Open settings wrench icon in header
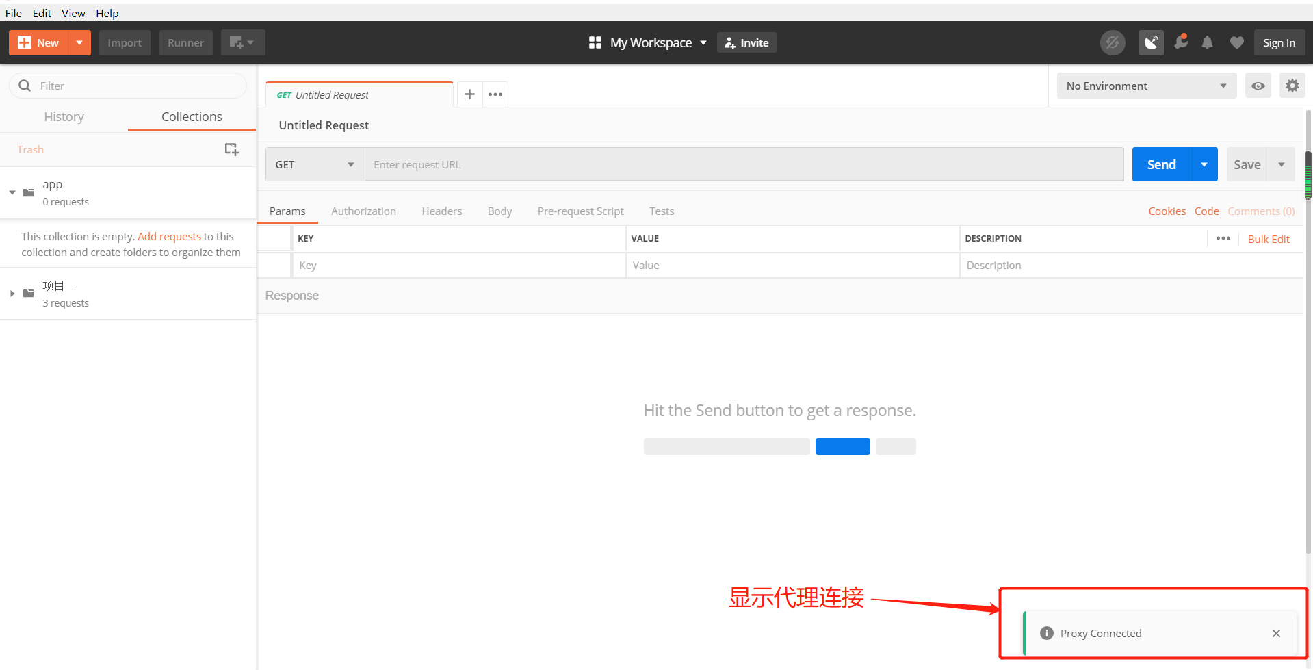1313x670 pixels. tap(1181, 42)
